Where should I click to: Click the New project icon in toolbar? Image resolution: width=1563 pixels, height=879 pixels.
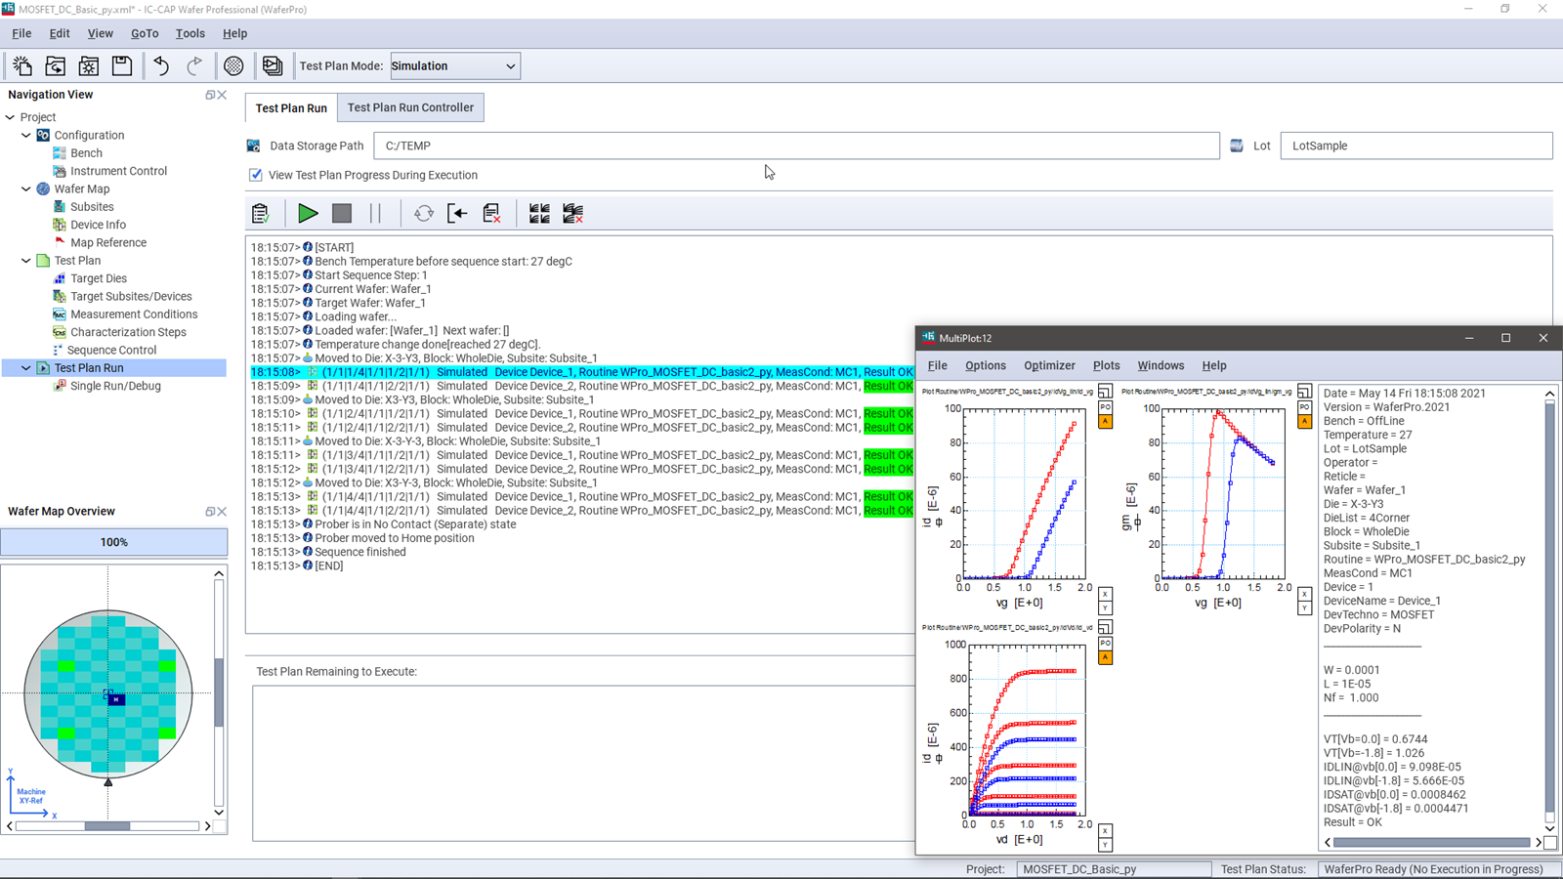tap(22, 65)
